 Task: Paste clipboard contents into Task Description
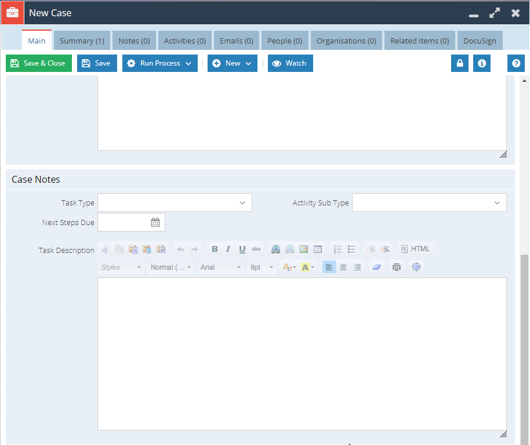[x=133, y=249]
